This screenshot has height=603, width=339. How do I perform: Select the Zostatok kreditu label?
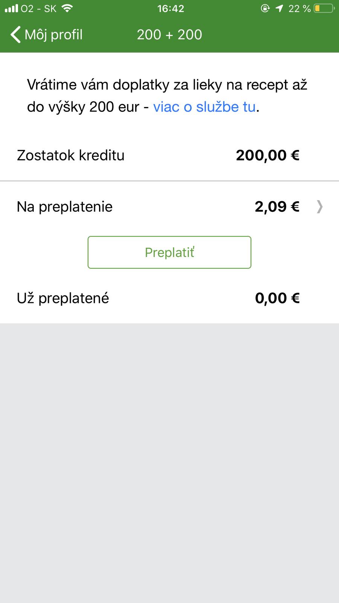(70, 155)
